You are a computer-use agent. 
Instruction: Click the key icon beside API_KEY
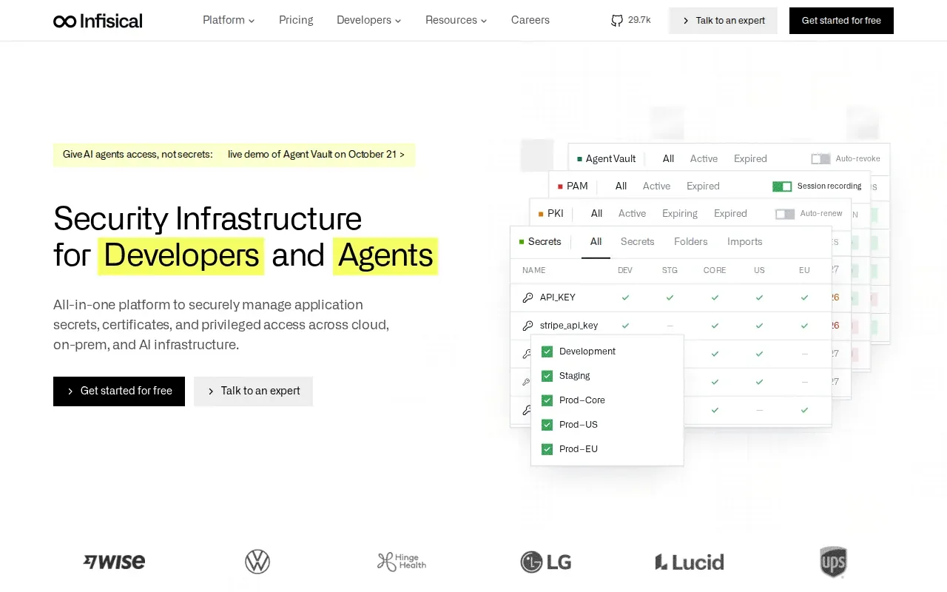point(528,297)
